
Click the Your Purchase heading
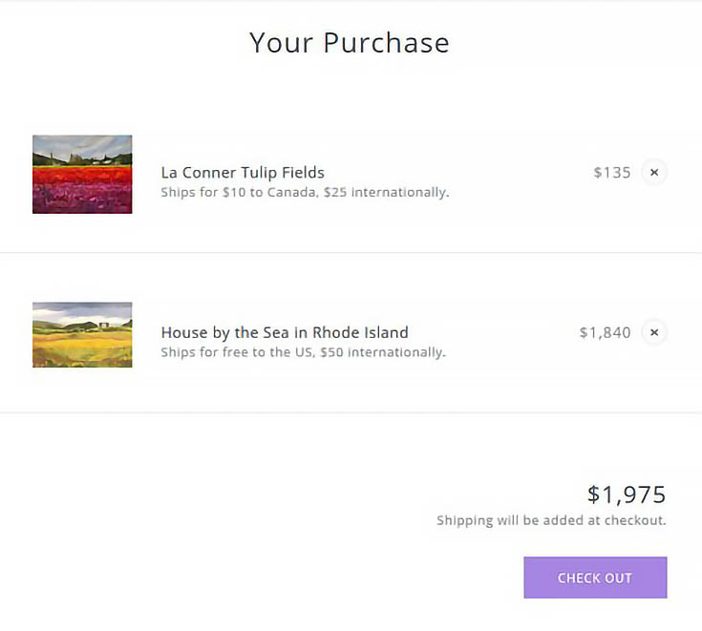tap(350, 43)
